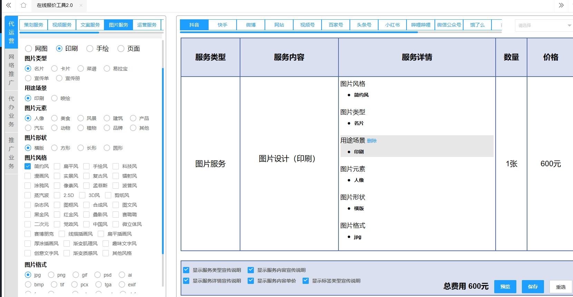The image size is (573, 297).
Task: Open the 网络推广 sidebar section
Action: click(11, 70)
